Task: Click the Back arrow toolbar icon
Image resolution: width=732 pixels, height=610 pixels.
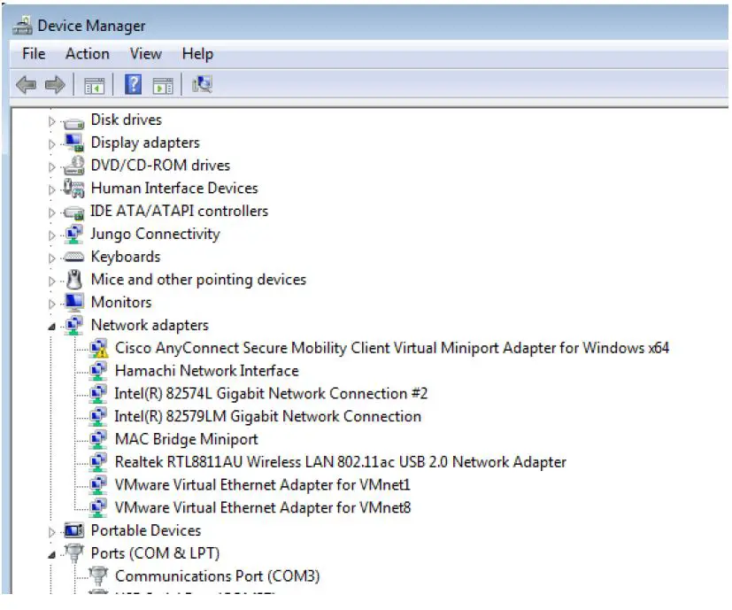Action: [27, 85]
